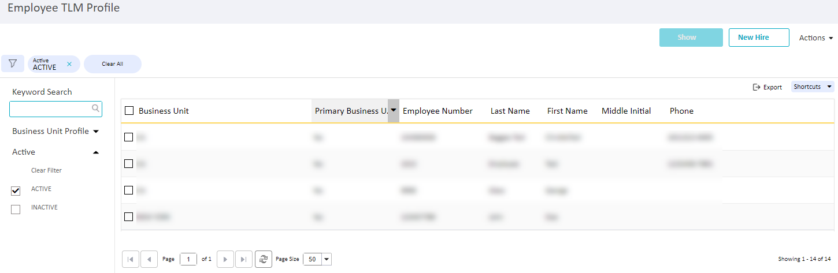838x273 pixels.
Task: Open the Shortcuts dropdown
Action: tap(813, 87)
